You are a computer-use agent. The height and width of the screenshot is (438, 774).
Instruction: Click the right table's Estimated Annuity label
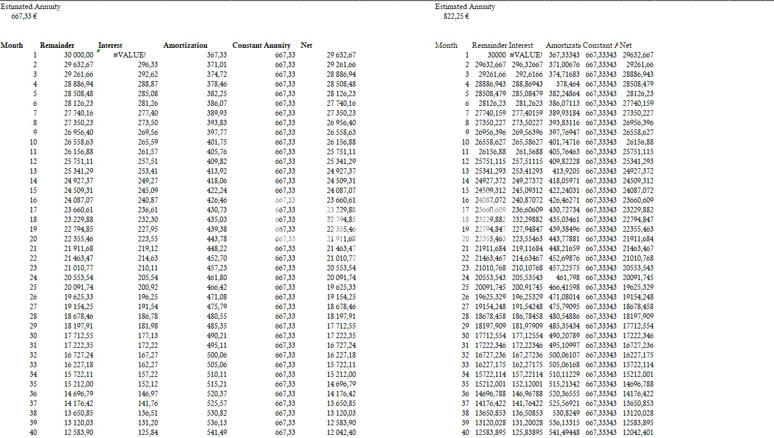click(x=465, y=7)
